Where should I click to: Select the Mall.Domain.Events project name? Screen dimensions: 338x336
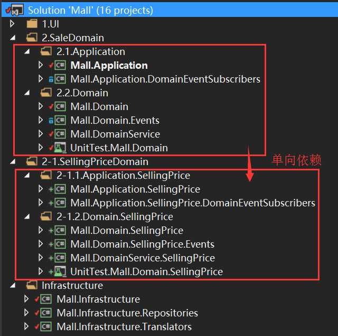[x=115, y=121]
